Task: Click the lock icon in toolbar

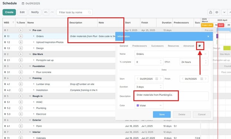Action: pyautogui.click(x=211, y=12)
